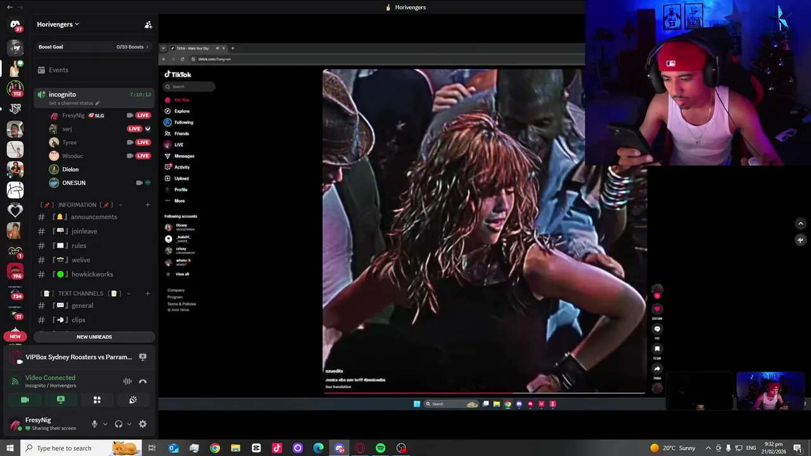Open server icon with 112 badge
The height and width of the screenshot is (456, 811).
click(15, 88)
